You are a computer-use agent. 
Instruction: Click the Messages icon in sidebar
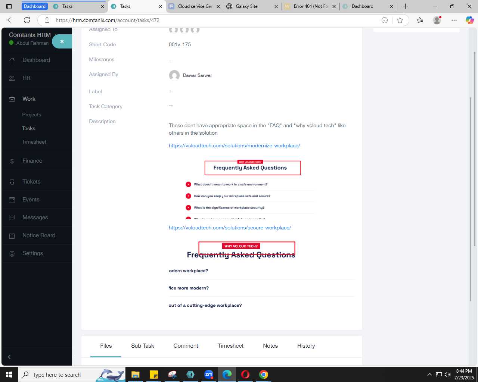coord(12,217)
